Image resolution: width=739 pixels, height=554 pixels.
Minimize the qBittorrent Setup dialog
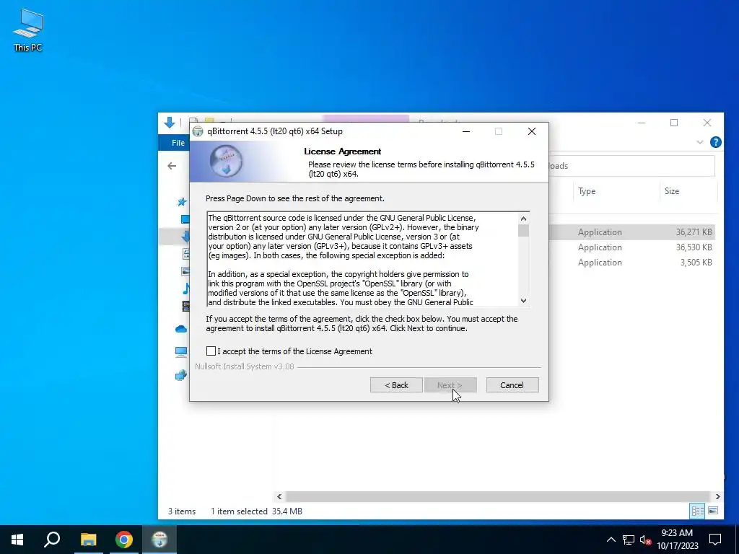tap(466, 131)
